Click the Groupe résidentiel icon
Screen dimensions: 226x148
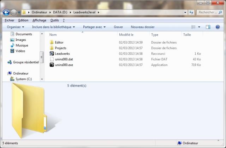pos(10,62)
